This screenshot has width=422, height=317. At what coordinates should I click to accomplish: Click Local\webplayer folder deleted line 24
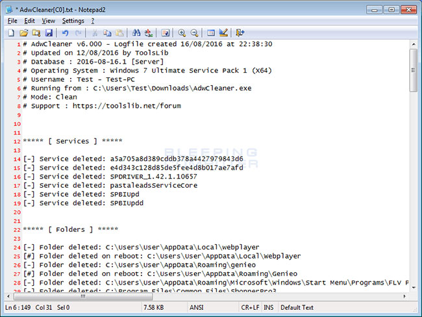tap(142, 247)
